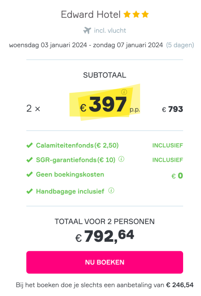Image resolution: width=201 pixels, height=296 pixels.
Task: Click the aanbetaling amount € 246,54
Action: (x=180, y=285)
